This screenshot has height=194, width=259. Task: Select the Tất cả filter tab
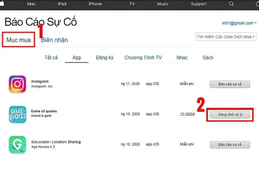[x=51, y=58]
